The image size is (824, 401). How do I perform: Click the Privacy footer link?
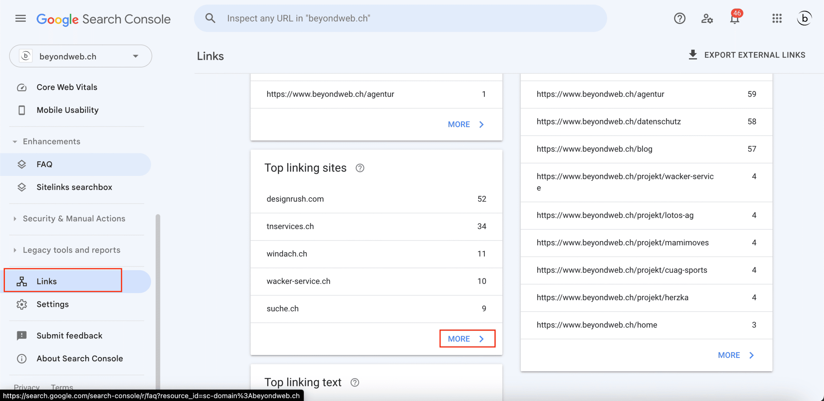click(x=26, y=387)
